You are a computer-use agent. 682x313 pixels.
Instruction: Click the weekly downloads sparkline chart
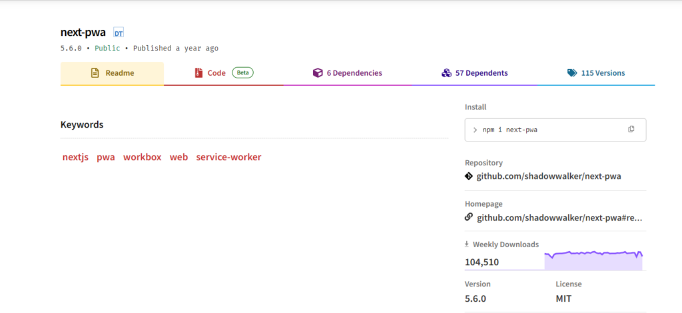(593, 261)
